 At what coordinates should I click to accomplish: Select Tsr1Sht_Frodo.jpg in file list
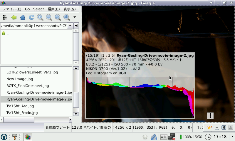click(36, 113)
